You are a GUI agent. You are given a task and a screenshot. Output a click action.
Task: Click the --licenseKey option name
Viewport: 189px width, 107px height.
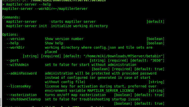(19, 86)
